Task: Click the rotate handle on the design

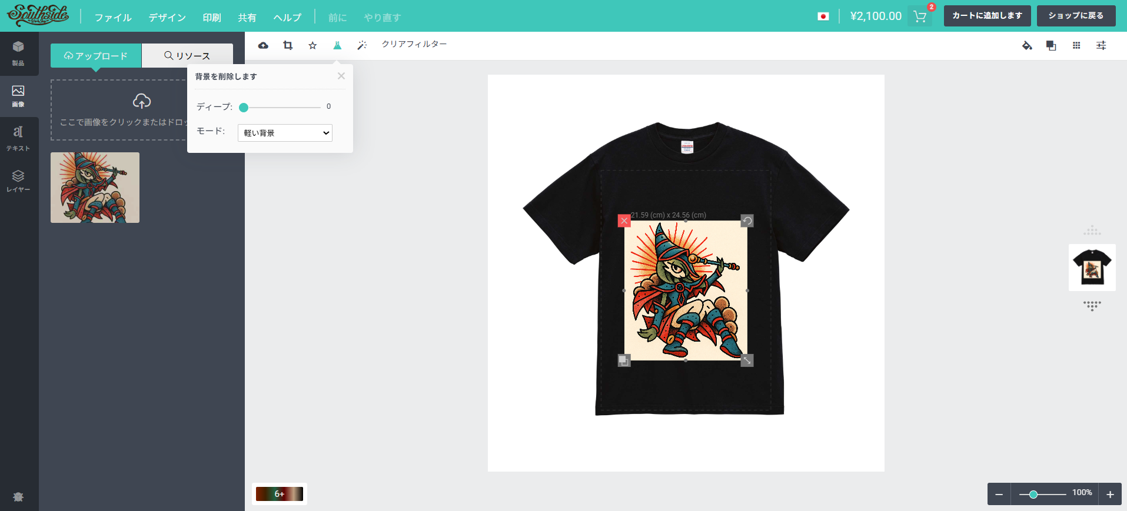Action: (x=747, y=221)
